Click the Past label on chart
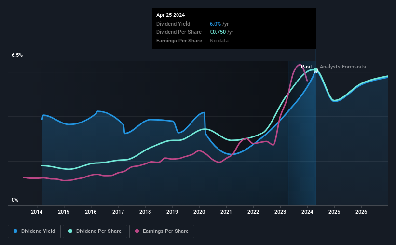 click(306, 67)
